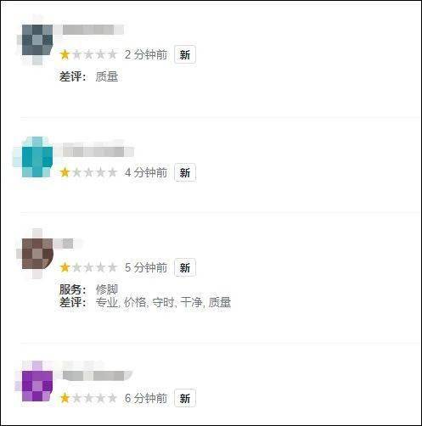Open the gray avatar on the 2-minute-old review
This screenshot has height=426, width=422.
point(37,40)
